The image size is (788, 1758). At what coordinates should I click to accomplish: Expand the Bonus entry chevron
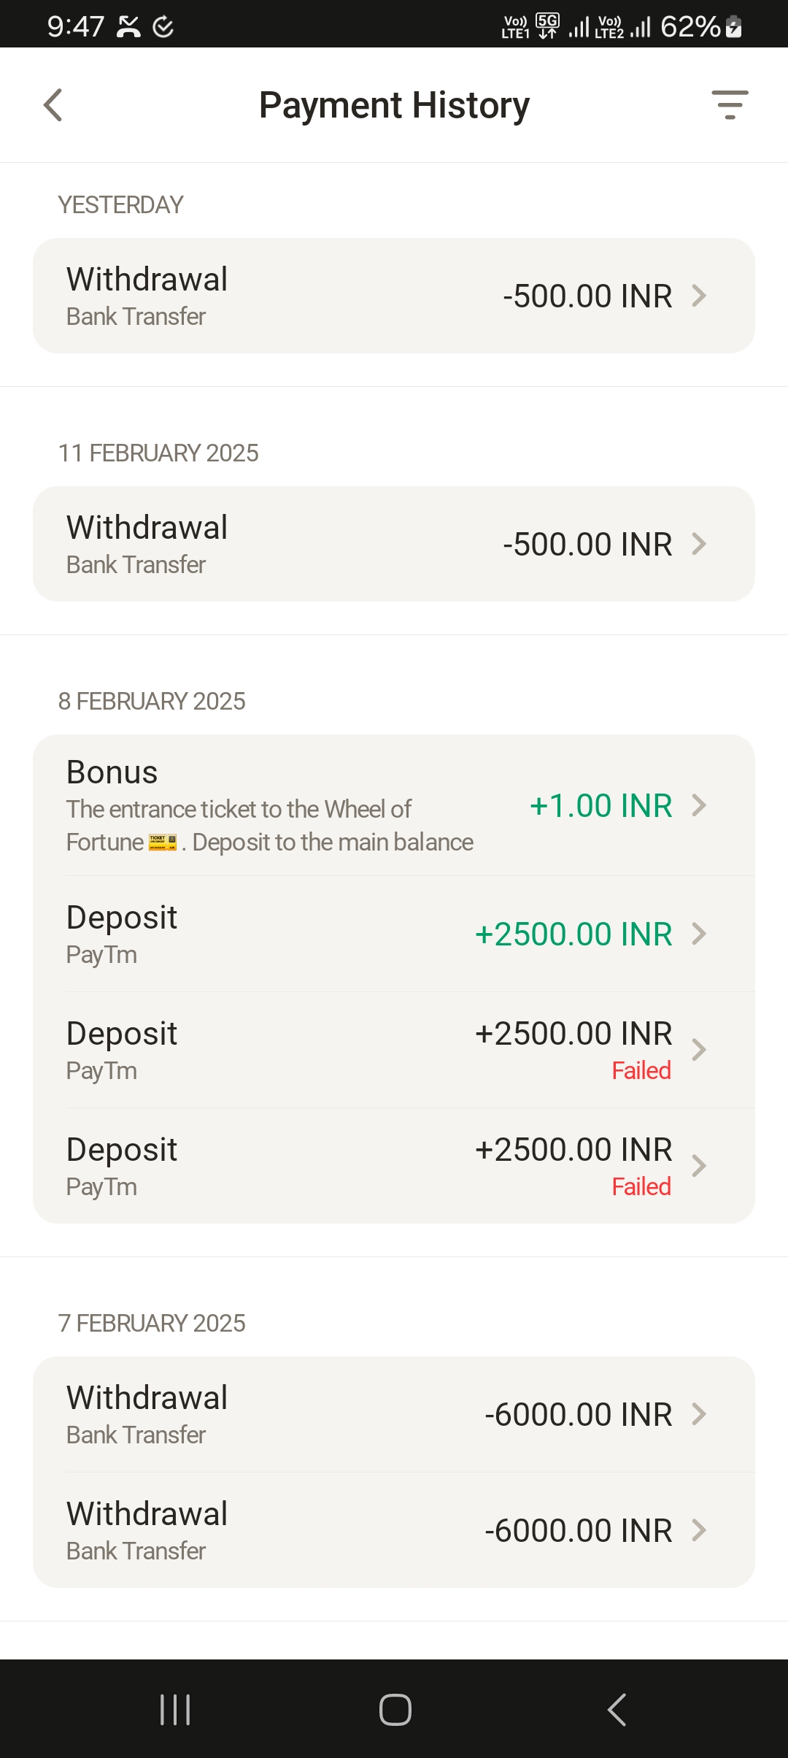[699, 805]
